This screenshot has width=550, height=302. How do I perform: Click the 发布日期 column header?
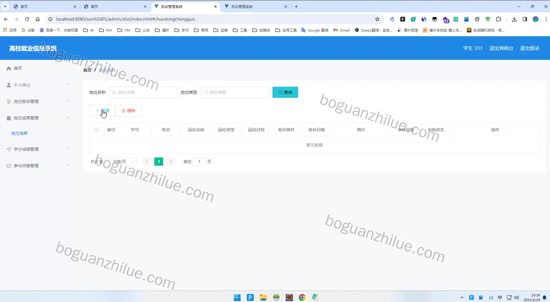pyautogui.click(x=316, y=130)
